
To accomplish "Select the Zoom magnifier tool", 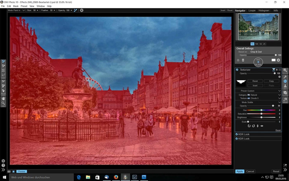I will [3, 103].
